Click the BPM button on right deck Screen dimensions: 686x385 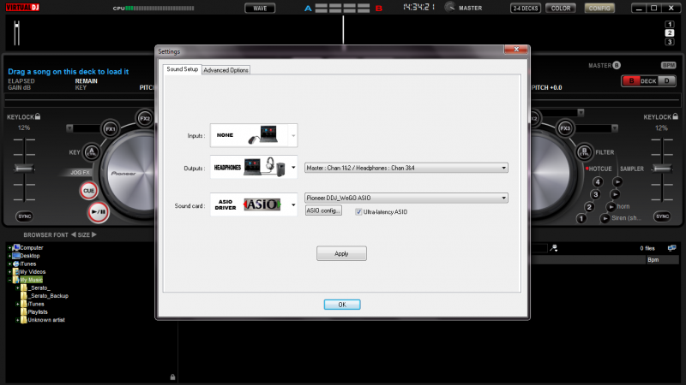click(x=668, y=65)
